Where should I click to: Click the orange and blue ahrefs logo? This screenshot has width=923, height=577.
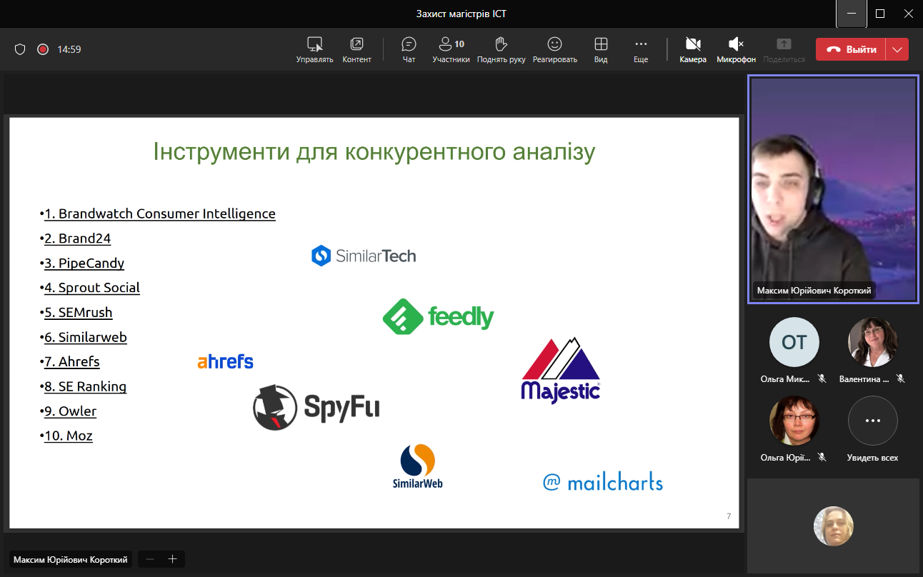(x=225, y=361)
